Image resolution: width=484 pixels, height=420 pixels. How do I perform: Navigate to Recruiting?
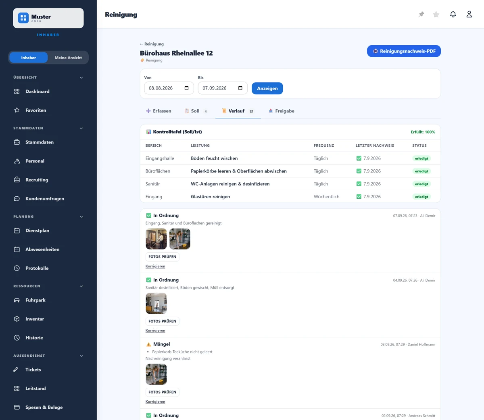48,180
